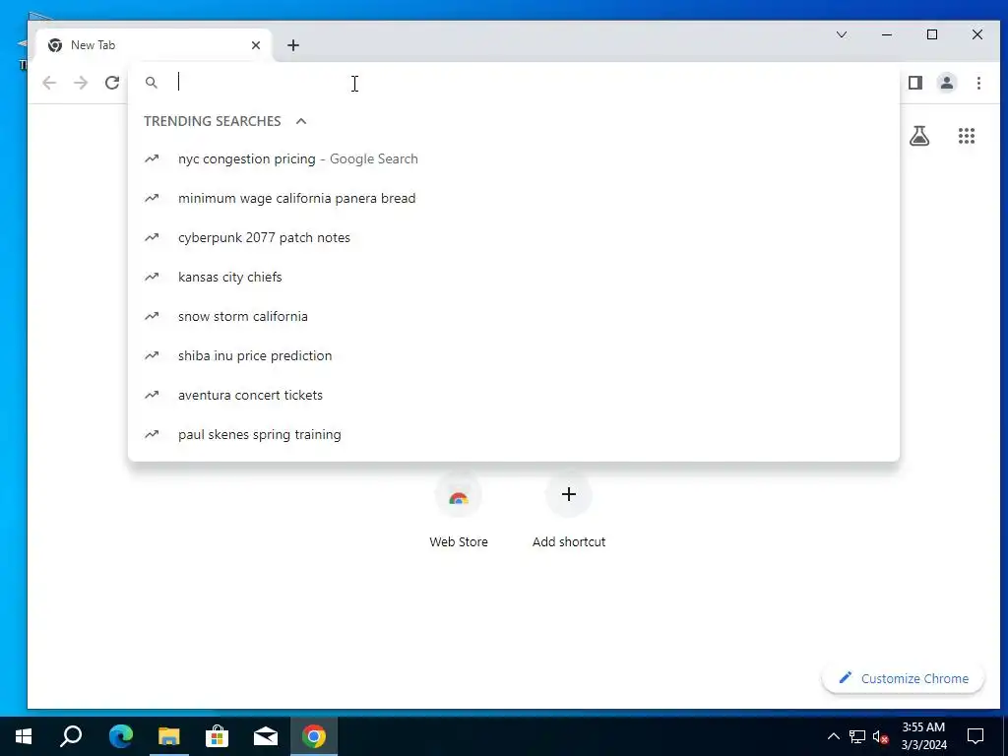Open the profile avatar menu

[x=946, y=83]
